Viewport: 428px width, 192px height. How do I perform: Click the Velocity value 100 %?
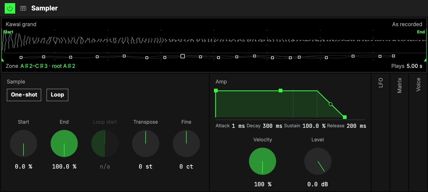263,184
